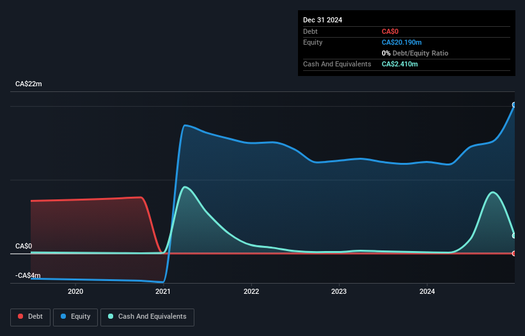Click the Equity row label in tooltip
The width and height of the screenshot is (525, 336).
pyautogui.click(x=313, y=42)
